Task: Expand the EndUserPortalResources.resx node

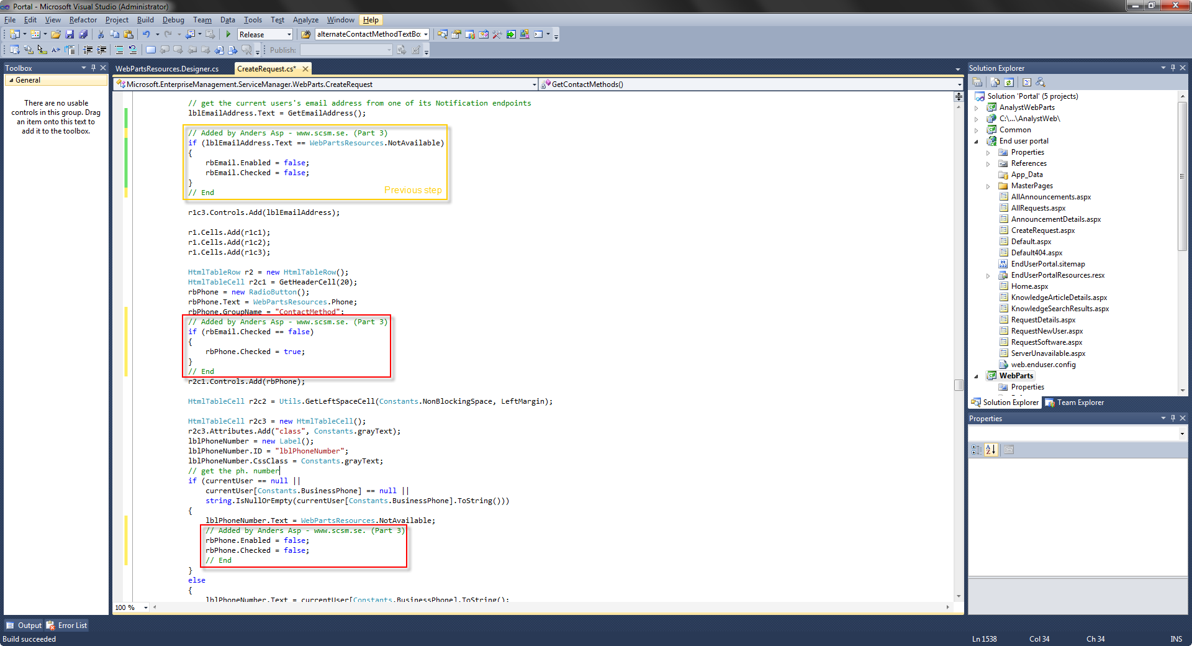Action: tap(988, 275)
